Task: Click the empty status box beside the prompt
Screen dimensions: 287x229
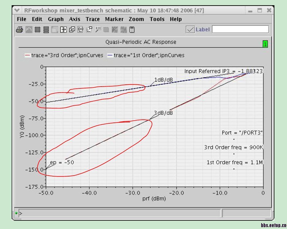Action: pos(247,213)
